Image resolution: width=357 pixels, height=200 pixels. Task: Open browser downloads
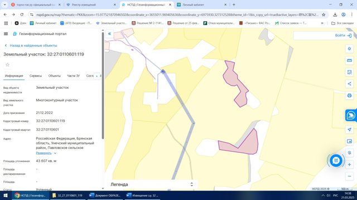pos(335,14)
